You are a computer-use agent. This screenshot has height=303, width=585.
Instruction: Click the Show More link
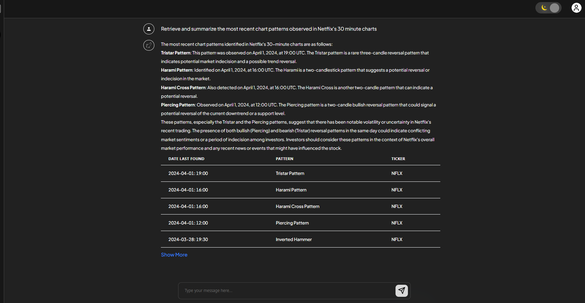[x=174, y=255]
